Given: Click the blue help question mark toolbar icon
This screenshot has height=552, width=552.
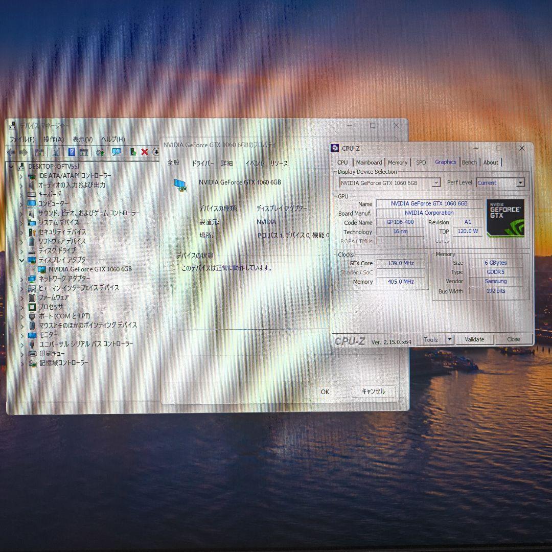Looking at the screenshot, I should coord(72,152).
